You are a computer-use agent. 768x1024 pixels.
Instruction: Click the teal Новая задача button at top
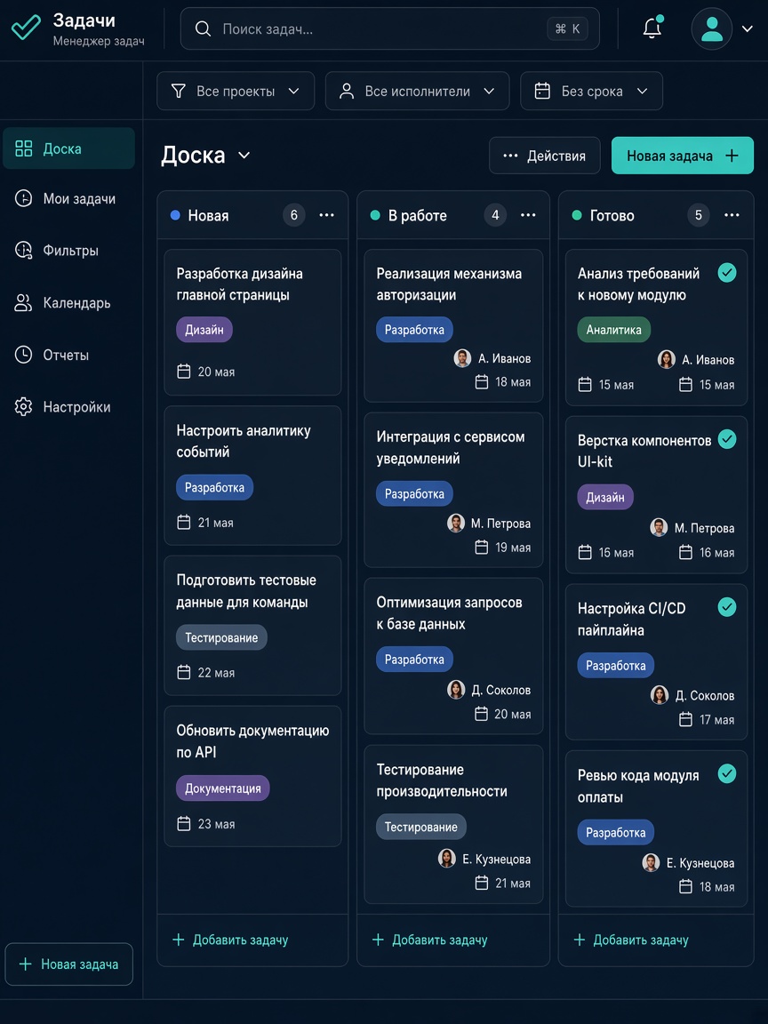[x=683, y=156]
